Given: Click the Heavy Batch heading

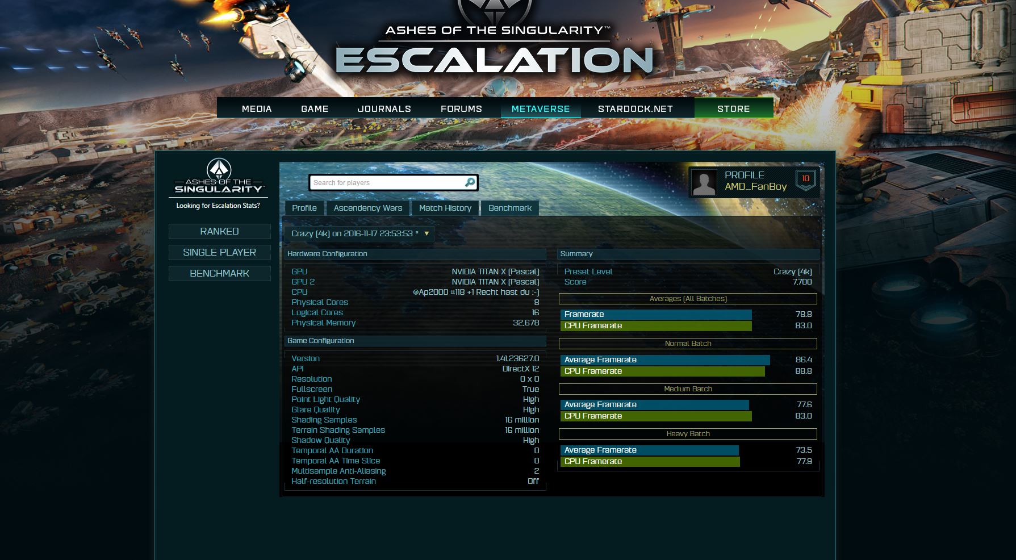Looking at the screenshot, I should tap(688, 434).
